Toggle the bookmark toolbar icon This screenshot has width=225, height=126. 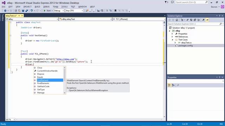click(x=115, y=11)
